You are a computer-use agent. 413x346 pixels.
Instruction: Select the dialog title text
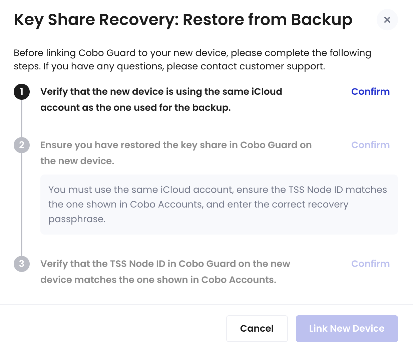(x=183, y=19)
